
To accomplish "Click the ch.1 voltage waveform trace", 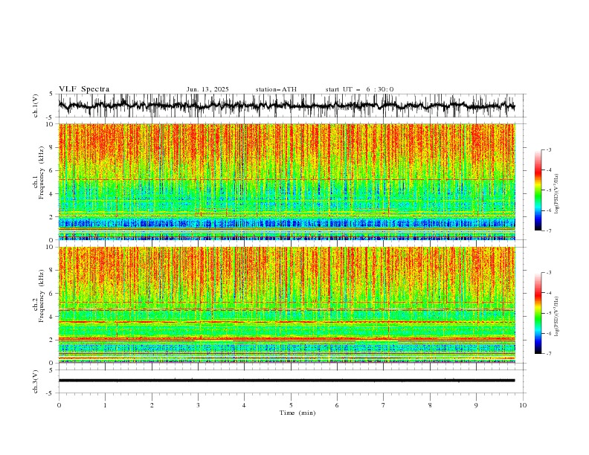I will pyautogui.click(x=286, y=106).
